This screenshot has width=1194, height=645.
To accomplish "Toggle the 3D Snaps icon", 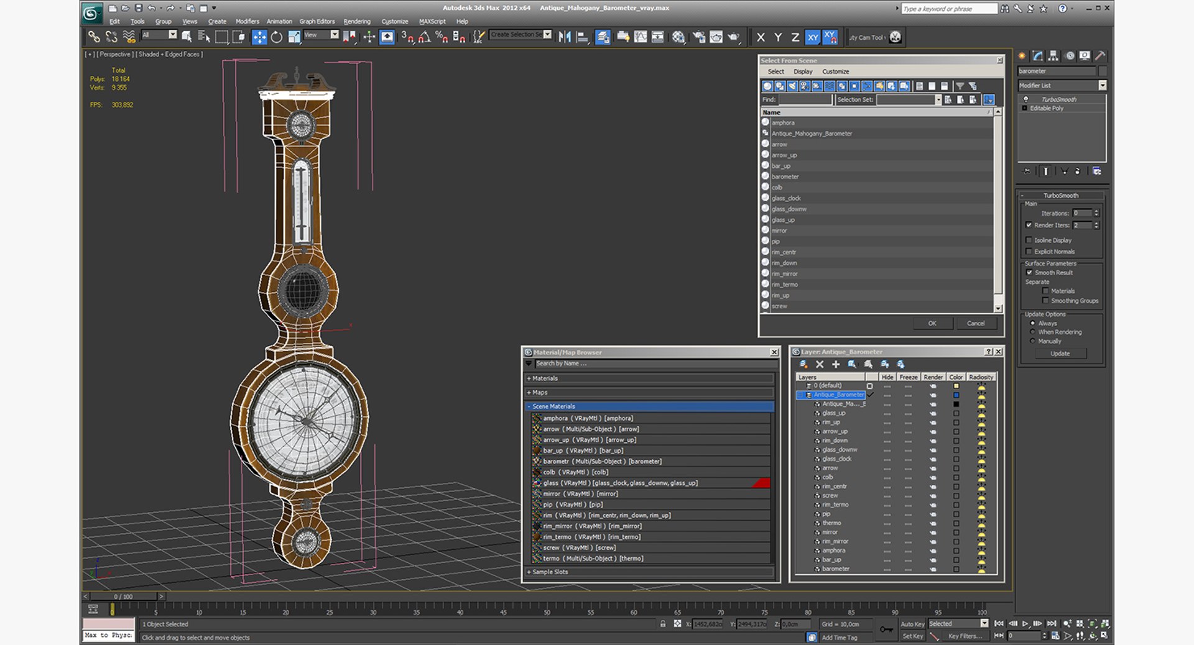I will (407, 37).
